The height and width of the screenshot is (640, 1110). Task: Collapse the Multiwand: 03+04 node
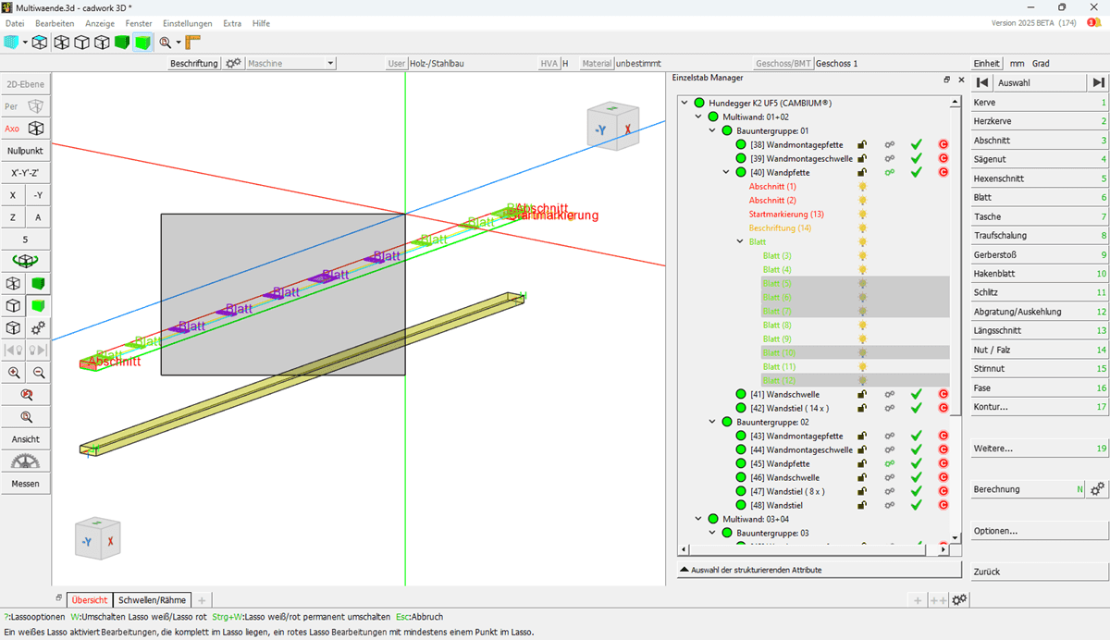tap(698, 520)
